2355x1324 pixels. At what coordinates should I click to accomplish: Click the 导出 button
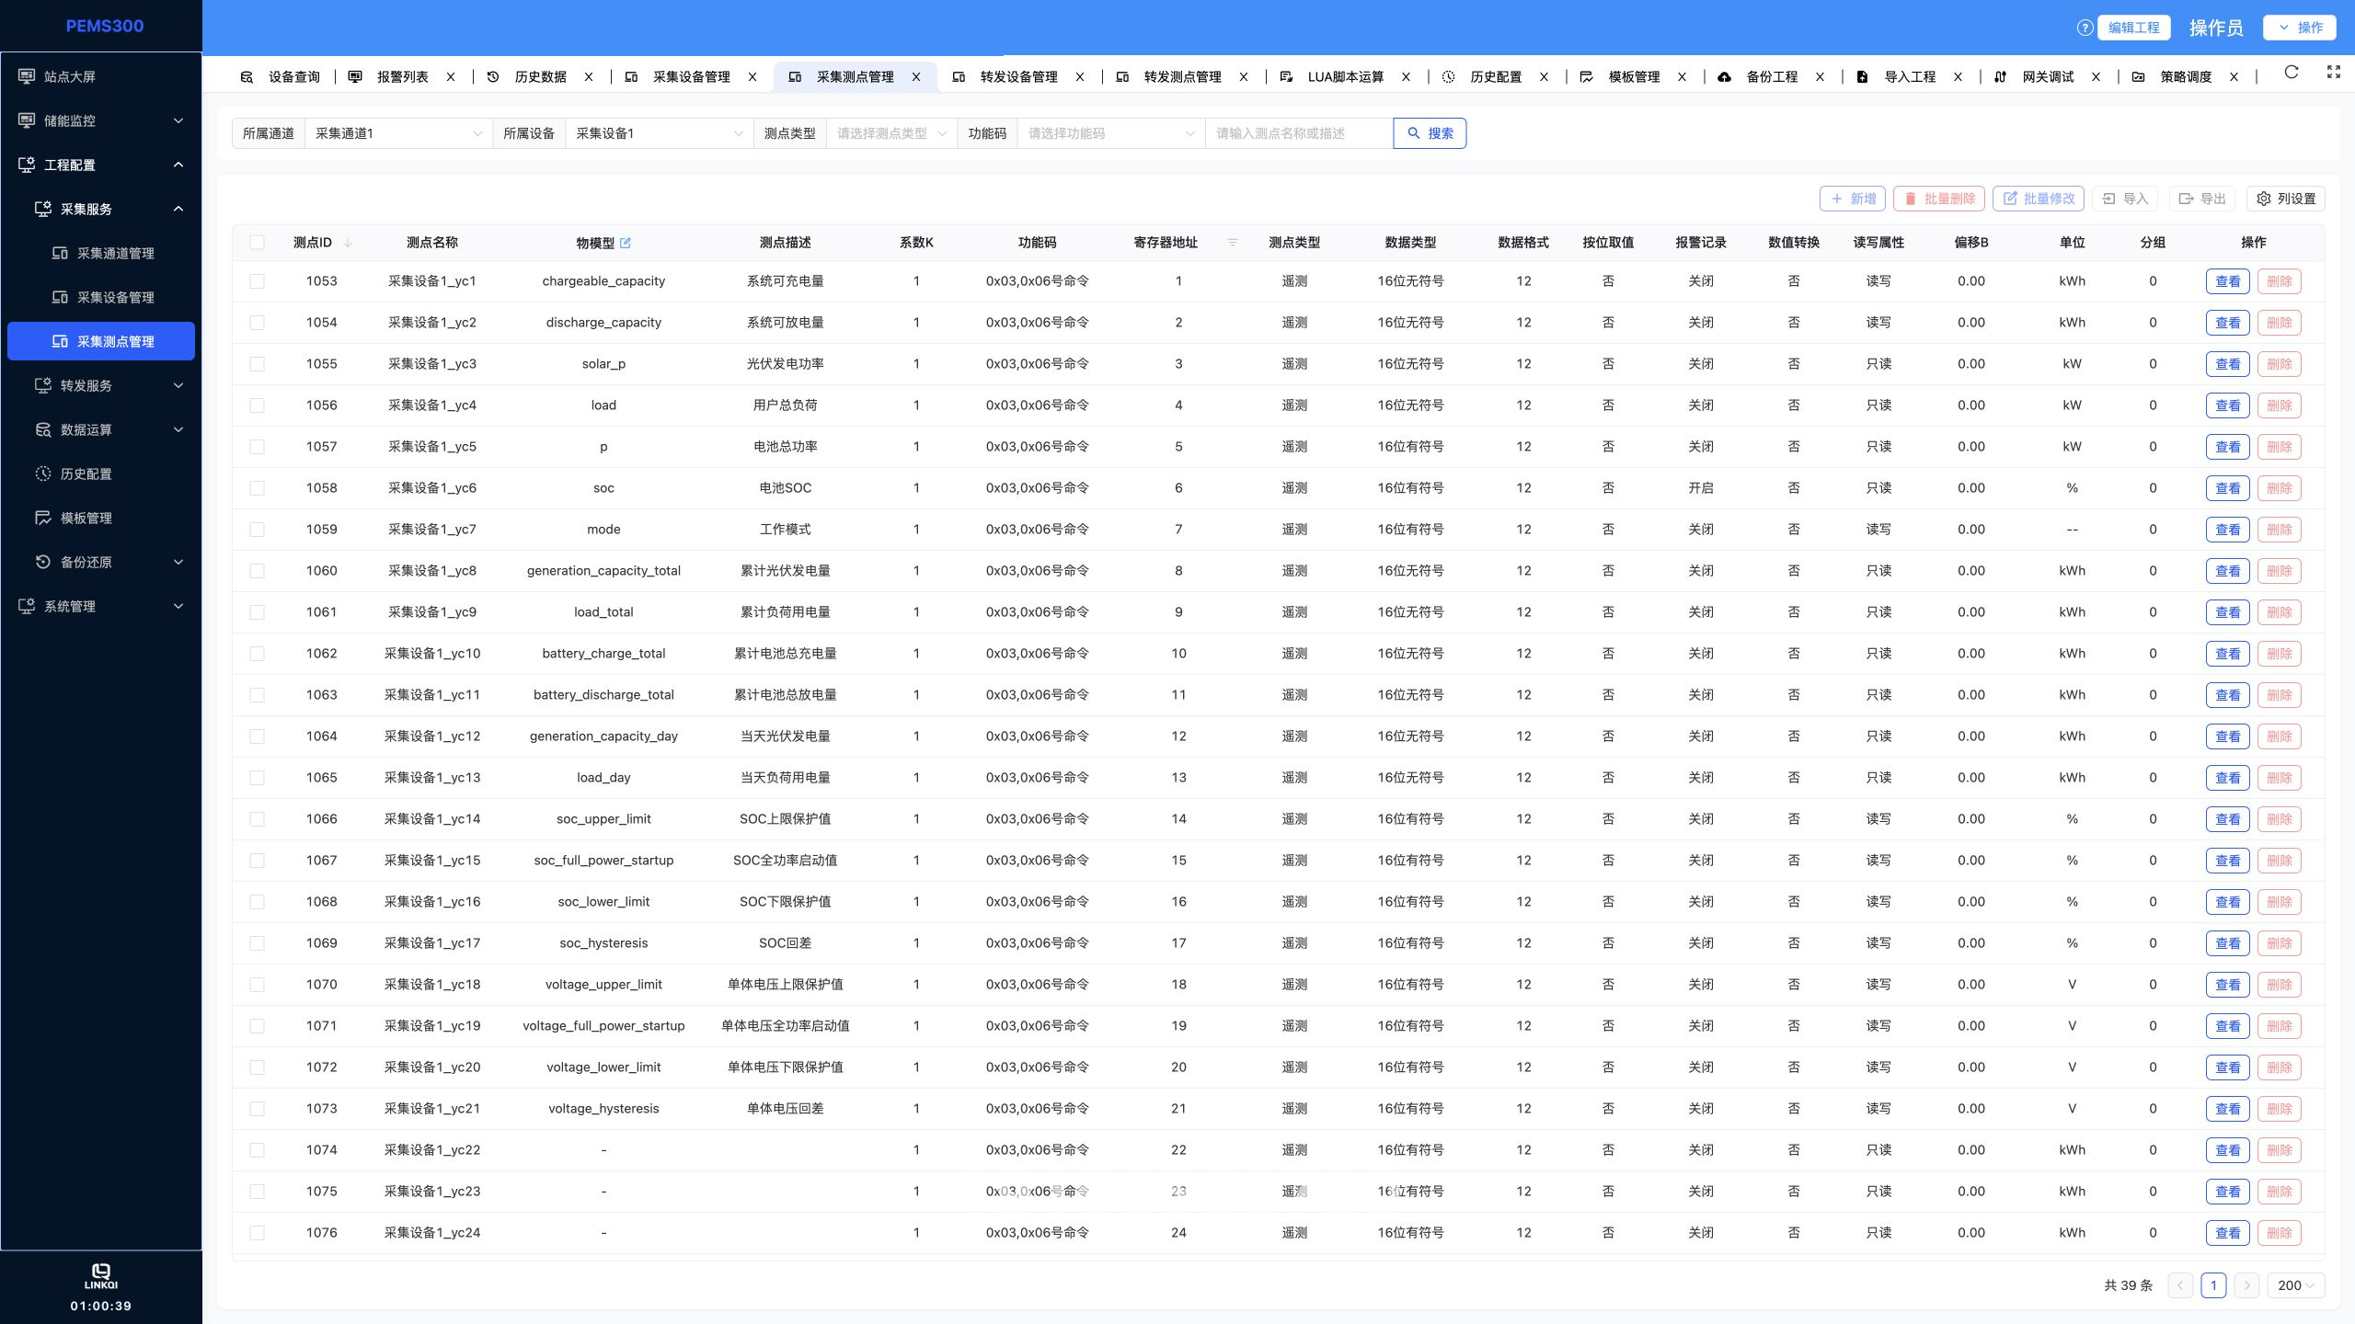(2202, 199)
